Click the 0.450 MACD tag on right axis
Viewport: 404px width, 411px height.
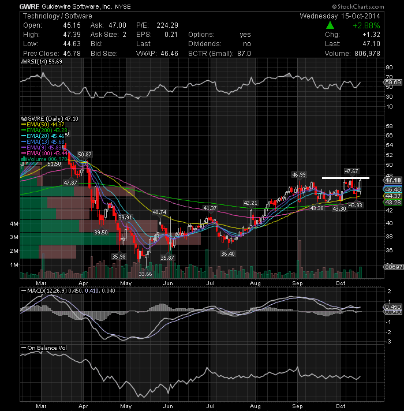(x=393, y=307)
